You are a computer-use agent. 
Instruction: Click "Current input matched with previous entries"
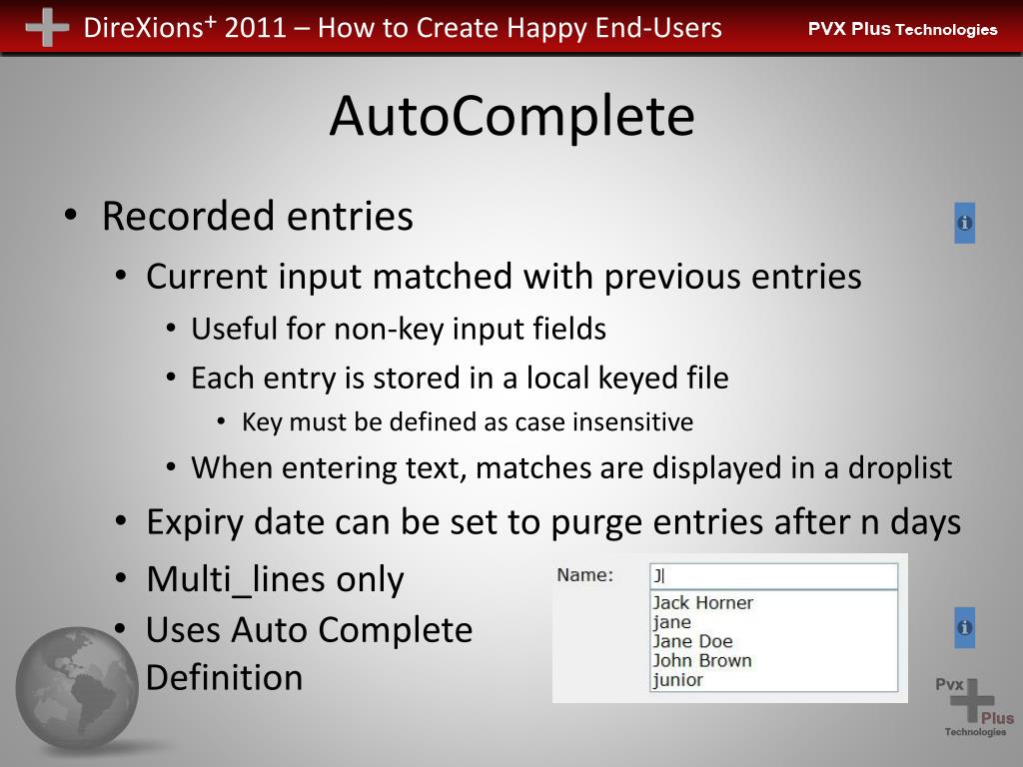[504, 277]
